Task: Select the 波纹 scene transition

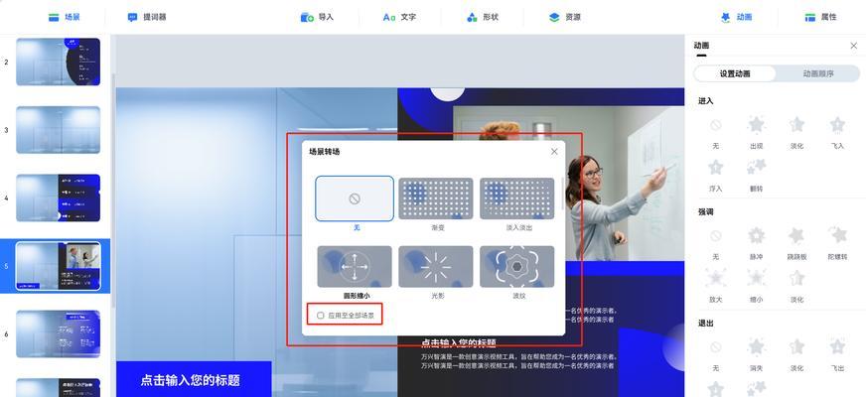Action: (x=517, y=267)
